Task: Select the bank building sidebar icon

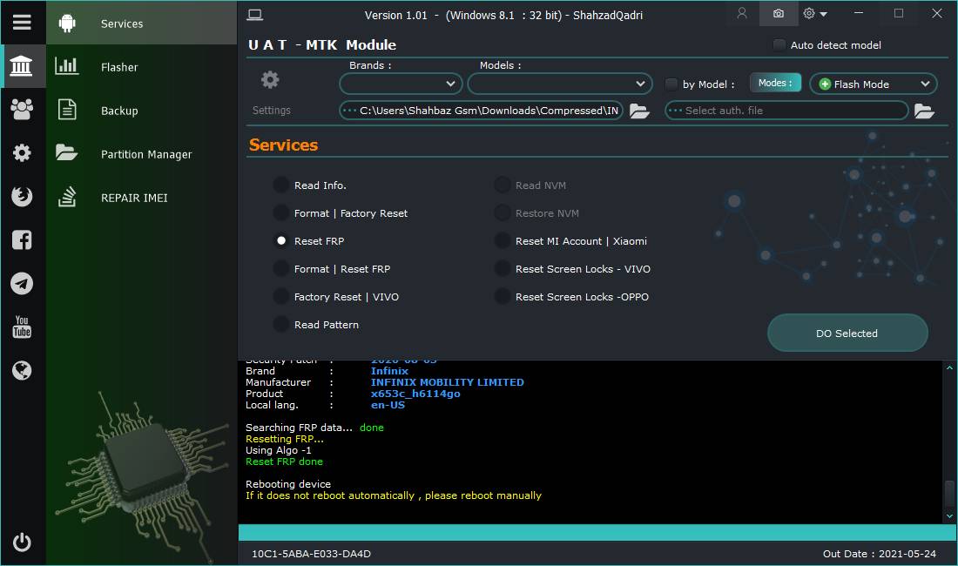Action: [x=22, y=66]
